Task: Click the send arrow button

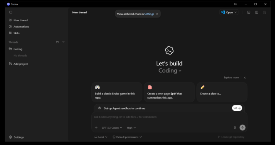Action: coord(243,127)
